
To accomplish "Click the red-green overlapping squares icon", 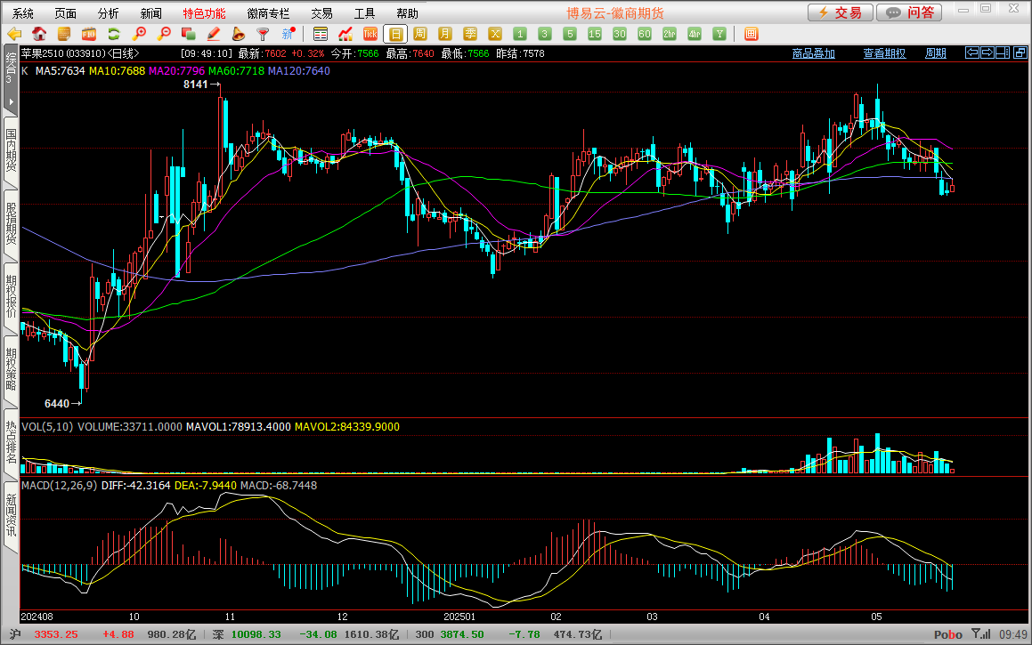I will [x=188, y=34].
